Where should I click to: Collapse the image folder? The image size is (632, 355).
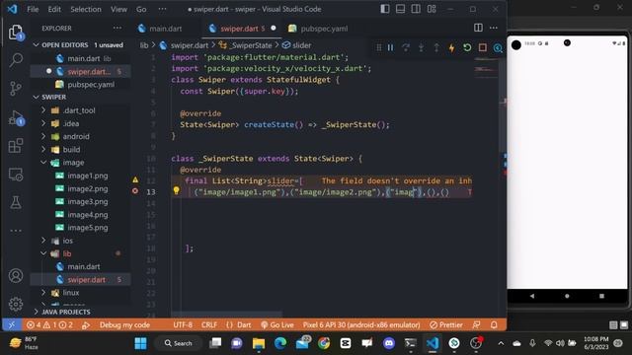43,163
